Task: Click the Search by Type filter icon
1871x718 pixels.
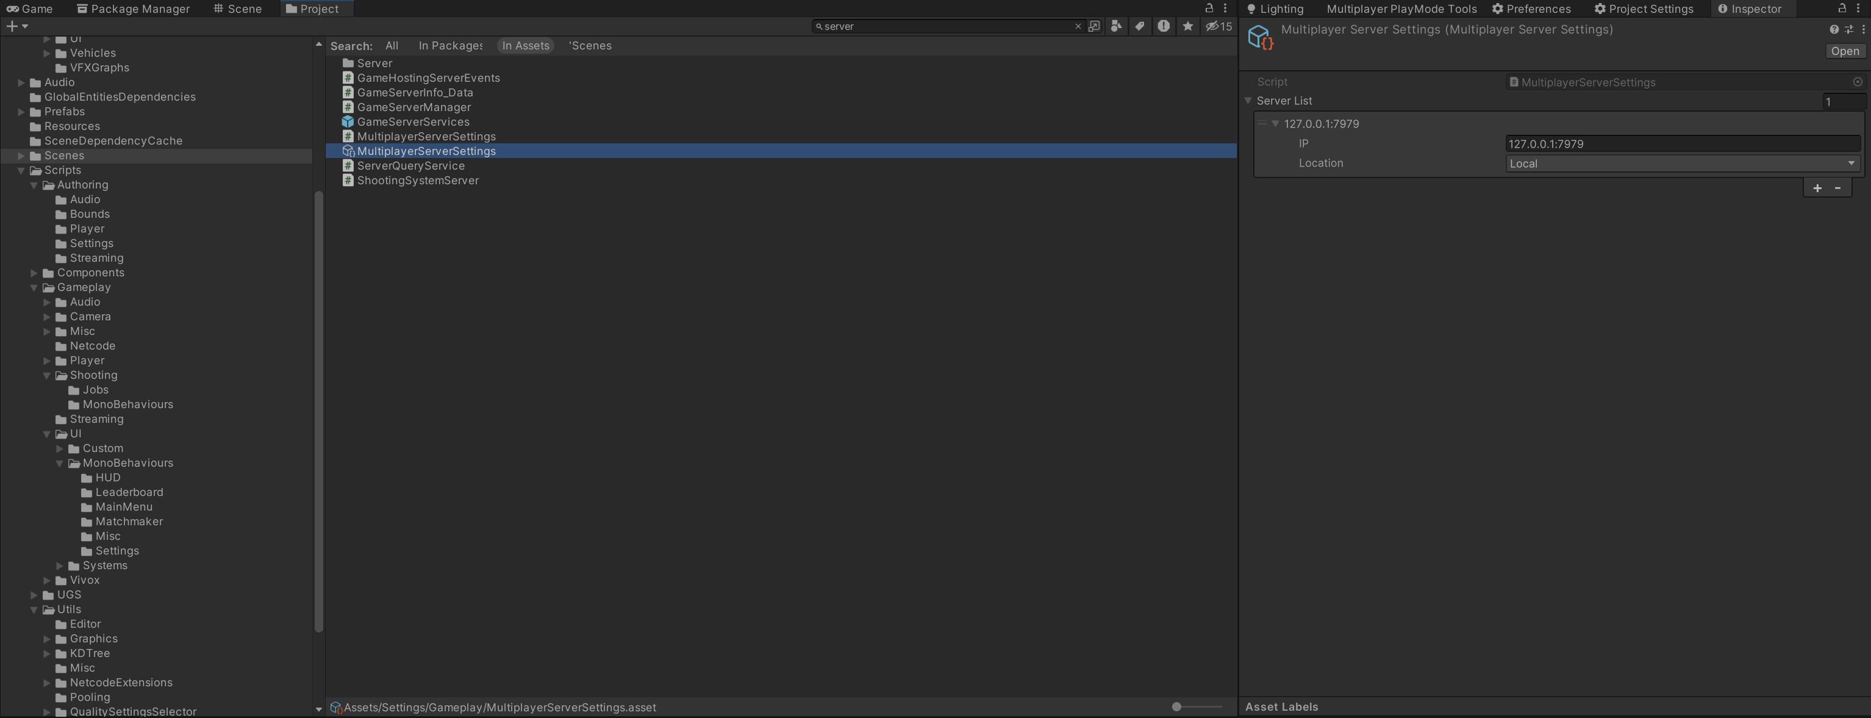Action: pos(1117,26)
